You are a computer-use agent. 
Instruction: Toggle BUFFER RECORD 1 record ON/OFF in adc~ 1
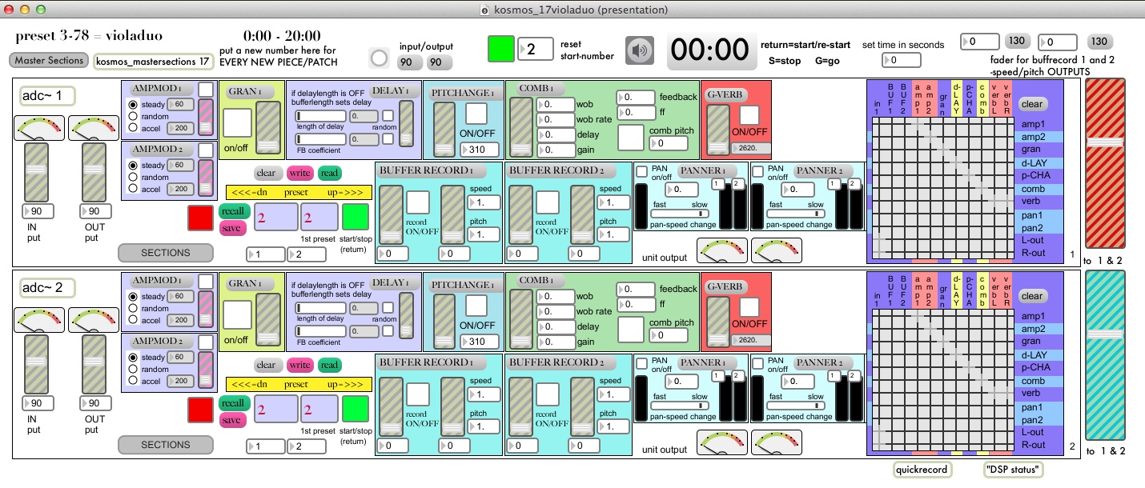tap(418, 204)
